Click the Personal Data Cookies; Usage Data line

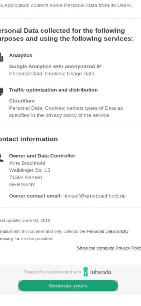52,73
